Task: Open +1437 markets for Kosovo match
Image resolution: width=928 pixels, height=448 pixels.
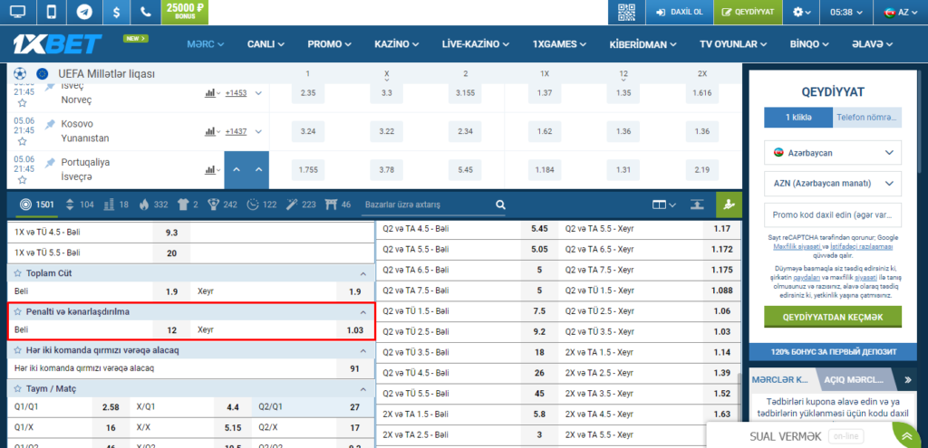Action: (x=237, y=131)
